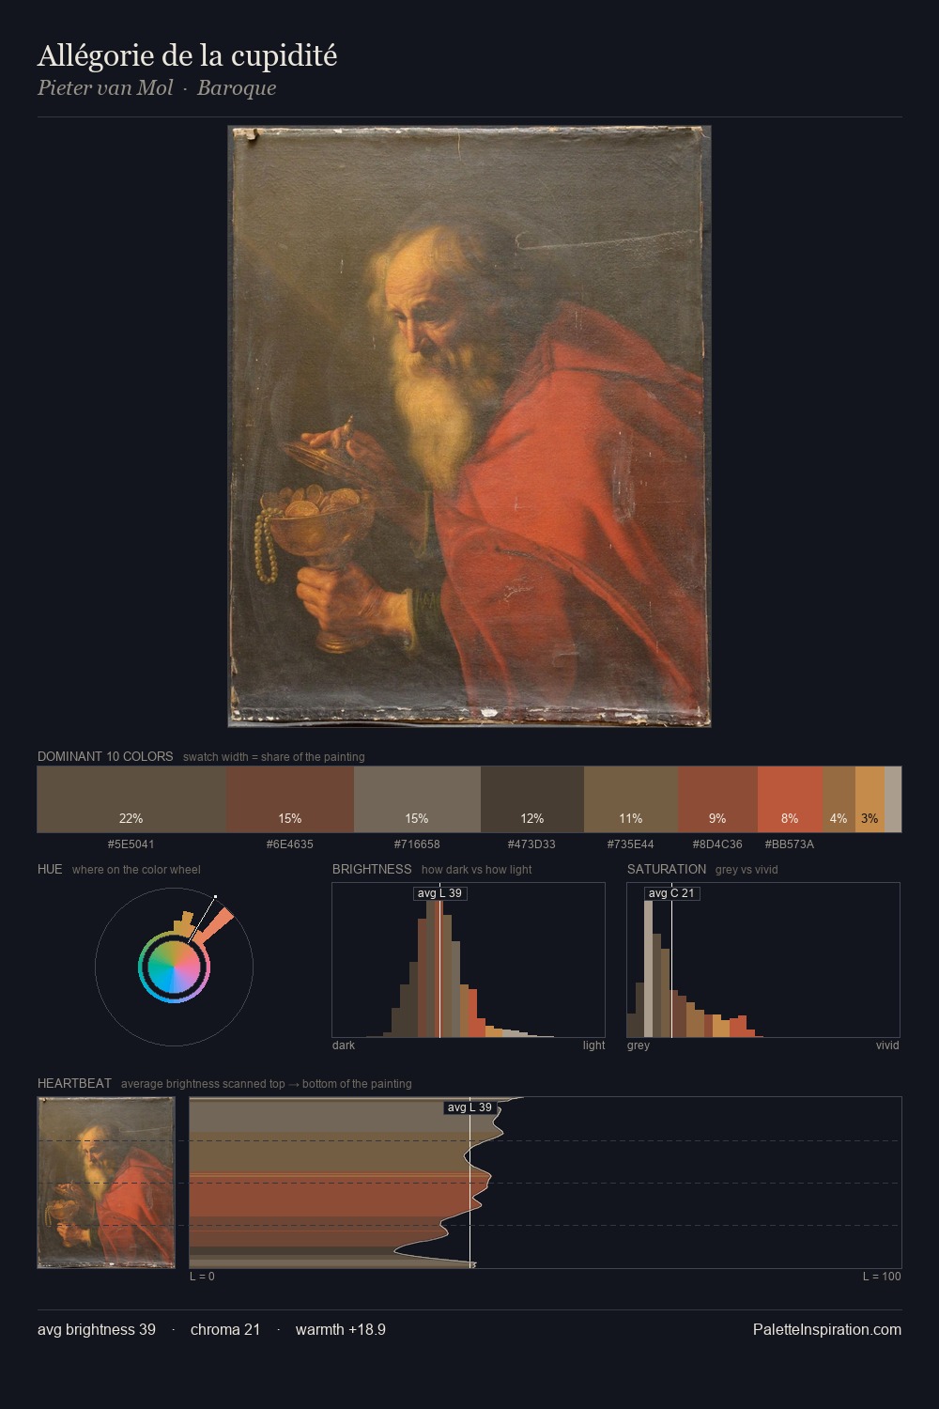Click the color wheel in the hue chart

point(174,967)
